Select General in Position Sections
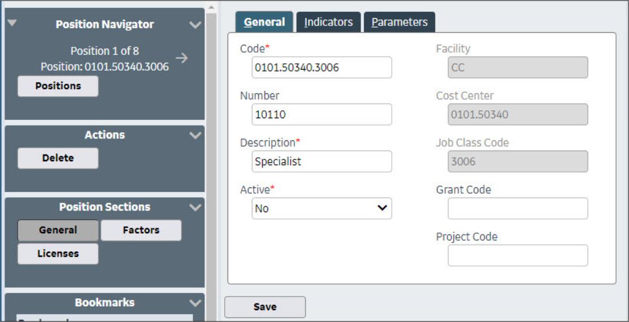629x322 pixels. coord(58,230)
